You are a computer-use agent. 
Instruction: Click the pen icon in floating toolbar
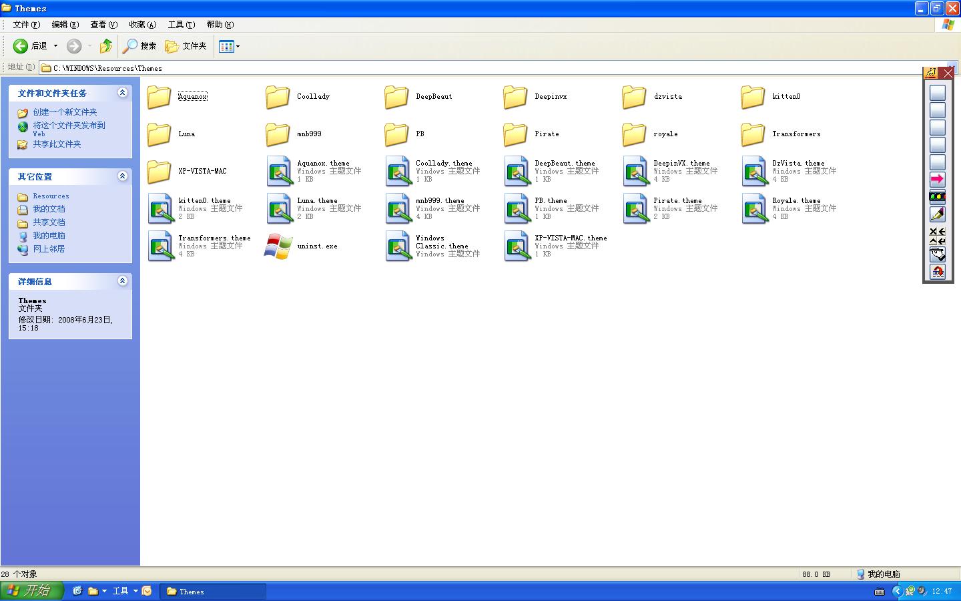(937, 214)
